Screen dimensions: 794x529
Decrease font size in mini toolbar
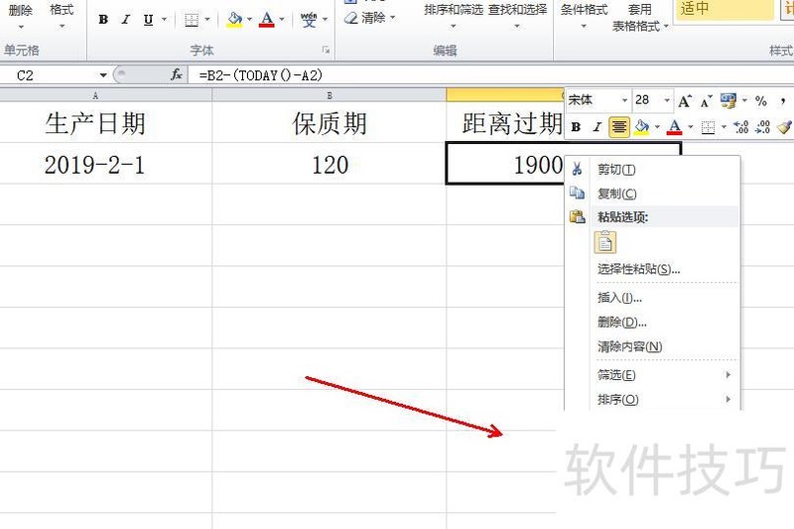706,100
